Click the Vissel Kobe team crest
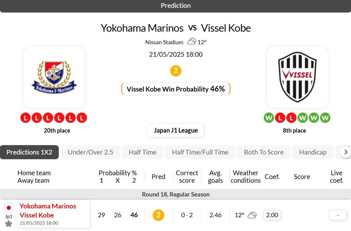This screenshot has width=351, height=231. click(297, 77)
